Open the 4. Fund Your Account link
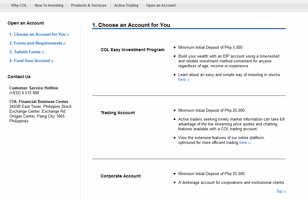The width and height of the screenshot is (308, 199). pyautogui.click(x=31, y=61)
